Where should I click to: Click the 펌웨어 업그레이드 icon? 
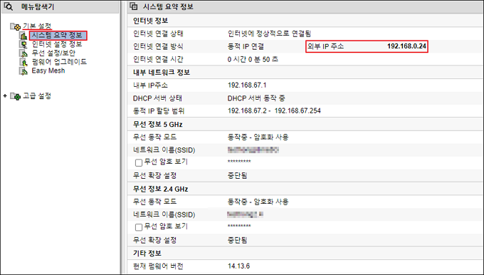tap(23, 62)
